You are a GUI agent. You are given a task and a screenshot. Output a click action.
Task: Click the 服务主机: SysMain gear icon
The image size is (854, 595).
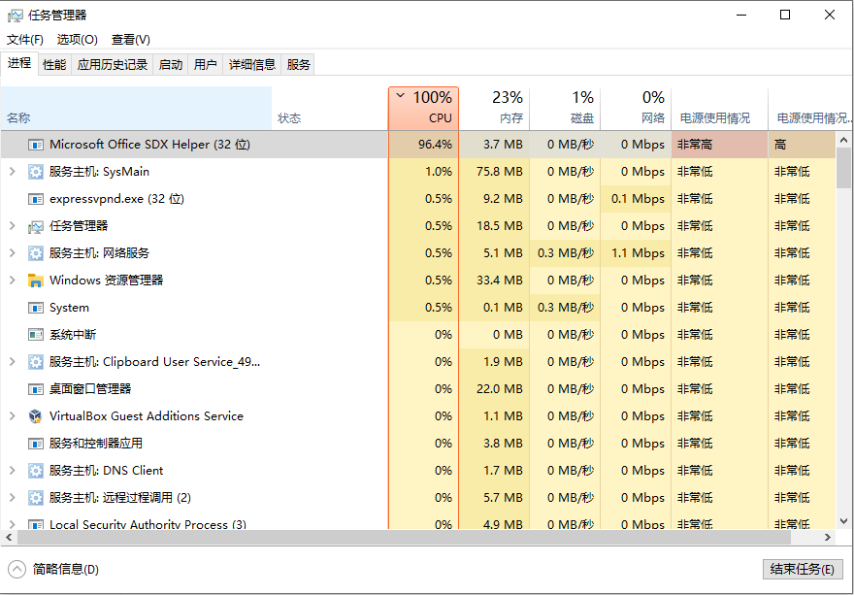tap(35, 172)
